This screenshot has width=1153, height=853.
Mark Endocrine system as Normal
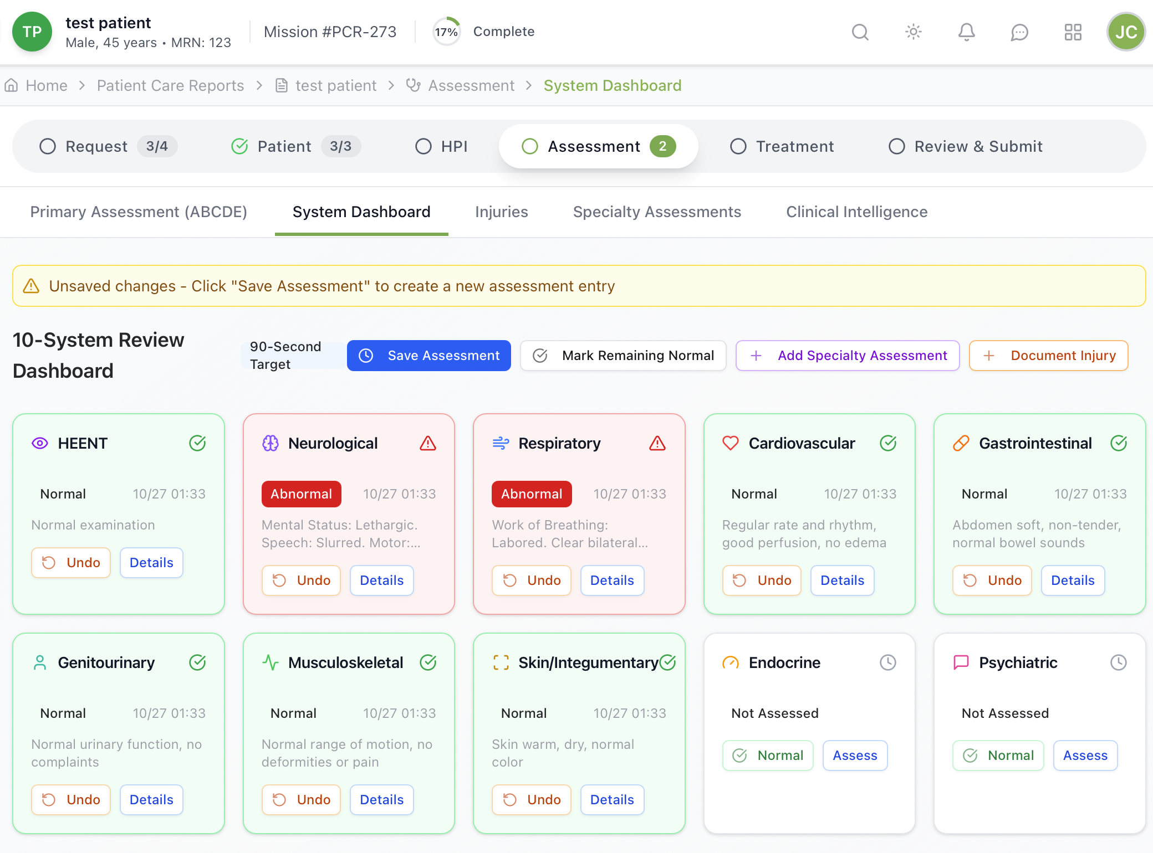pos(768,756)
